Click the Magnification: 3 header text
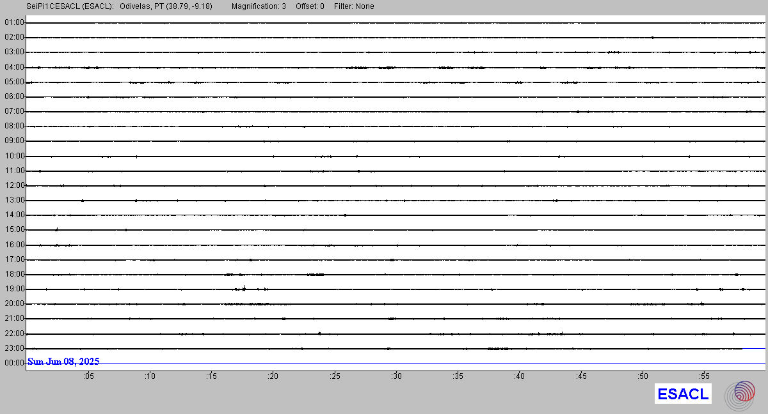 (x=259, y=6)
